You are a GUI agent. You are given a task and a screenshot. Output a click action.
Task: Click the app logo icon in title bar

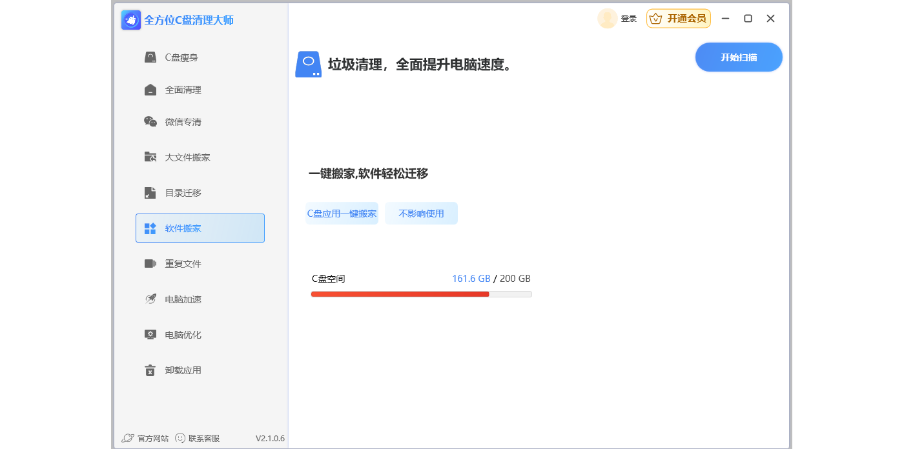(131, 20)
